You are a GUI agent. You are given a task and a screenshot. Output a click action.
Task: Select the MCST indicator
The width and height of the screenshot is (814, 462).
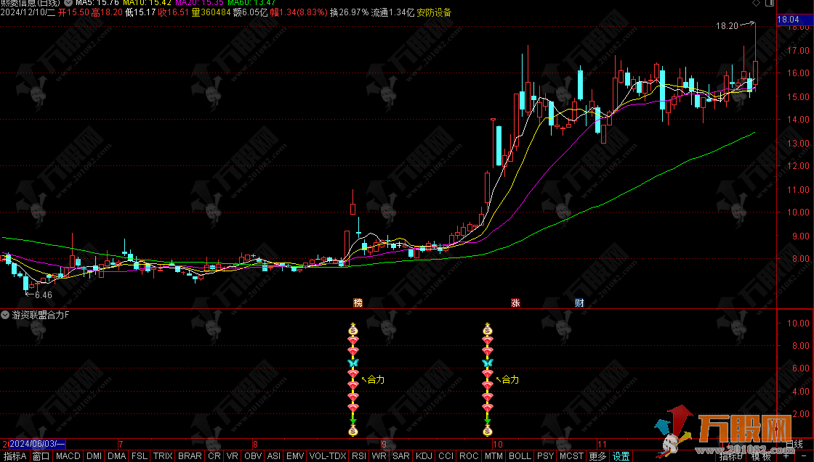tap(571, 456)
